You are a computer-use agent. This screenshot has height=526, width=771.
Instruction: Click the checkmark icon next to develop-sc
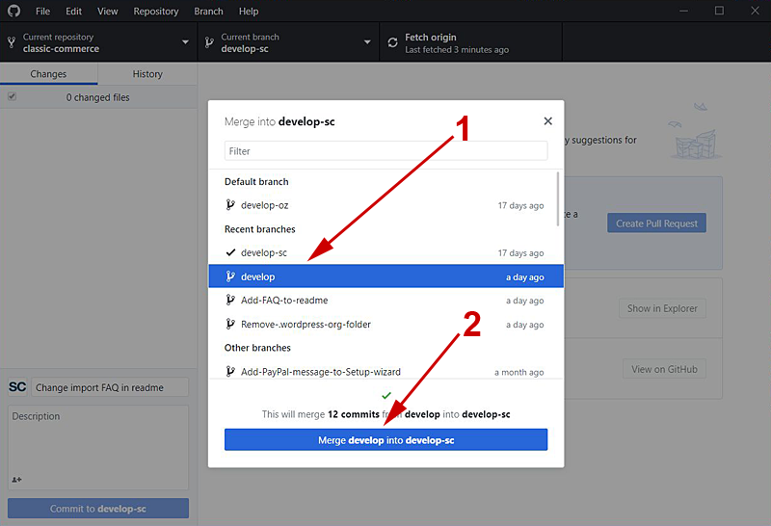[230, 252]
